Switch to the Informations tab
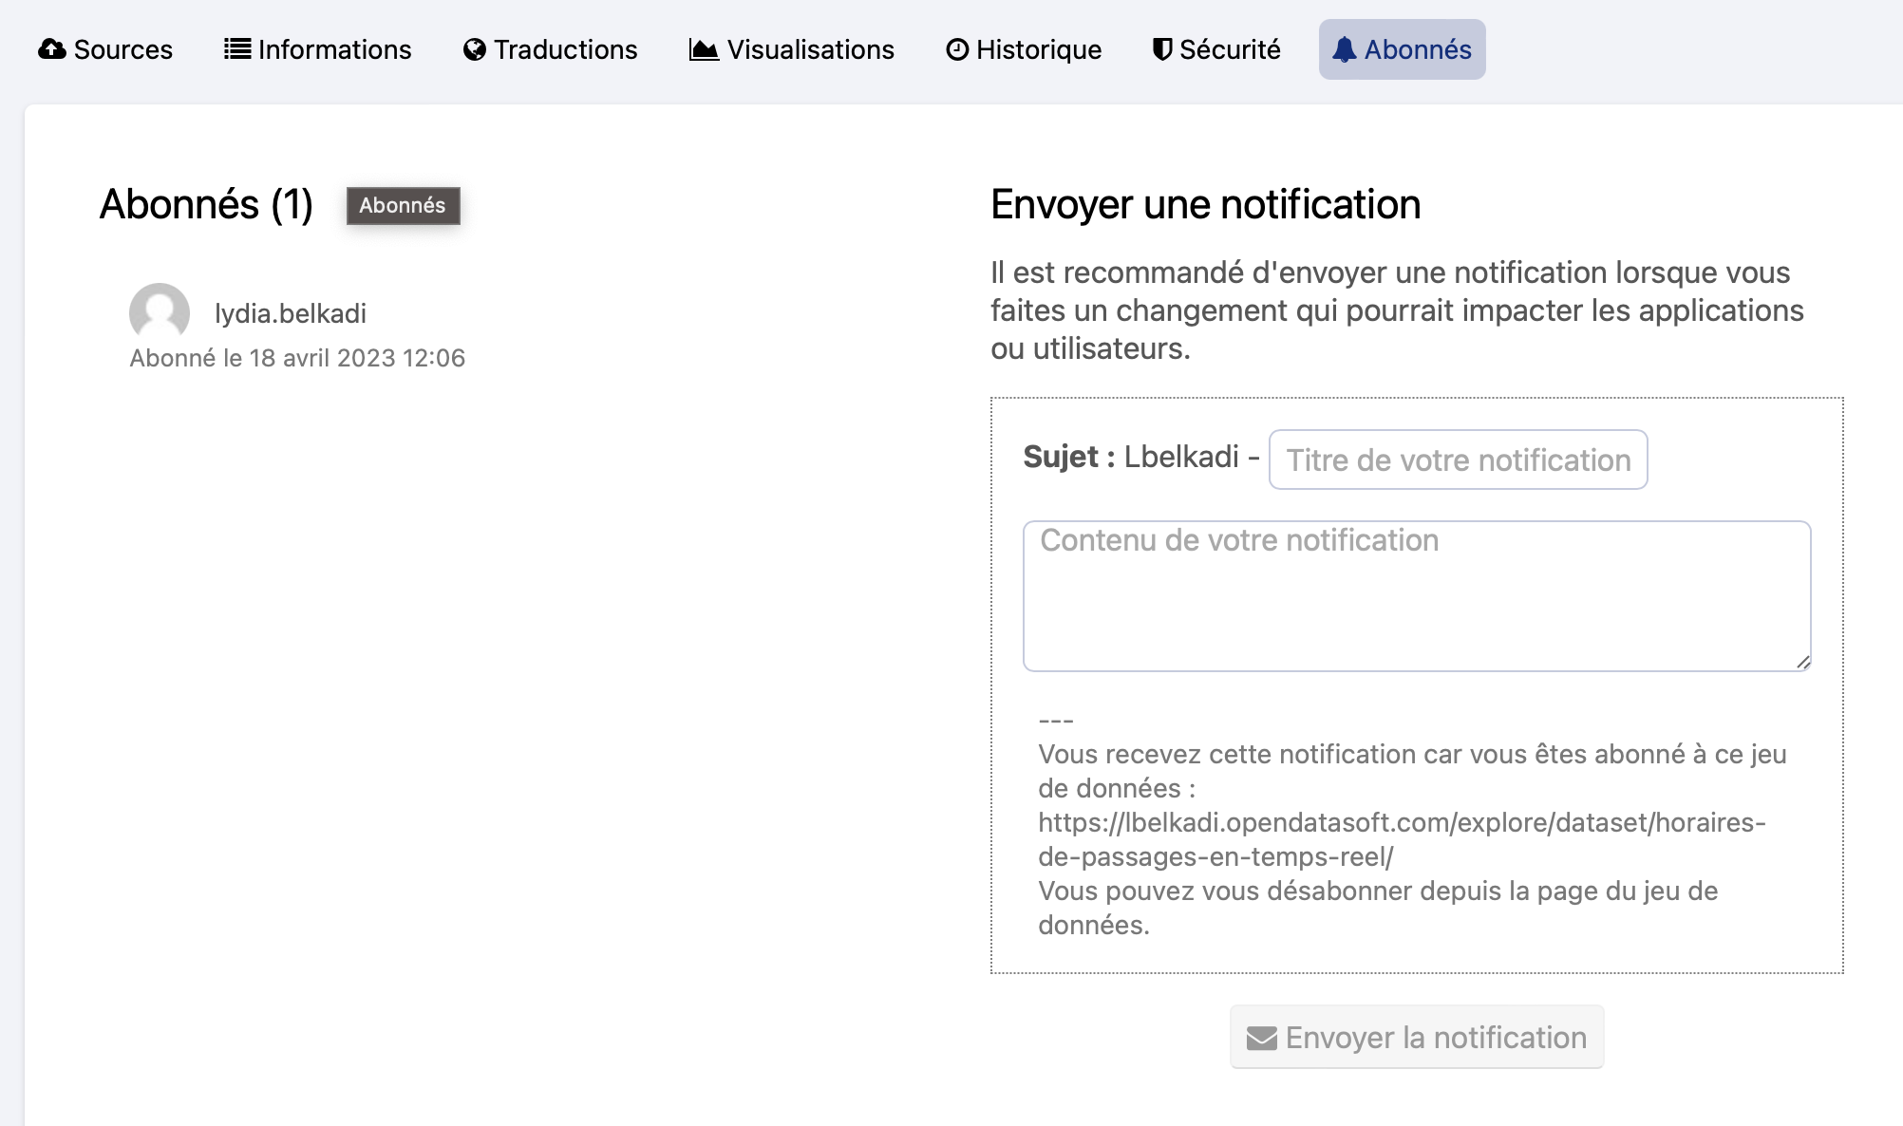The height and width of the screenshot is (1126, 1903). pos(334,49)
